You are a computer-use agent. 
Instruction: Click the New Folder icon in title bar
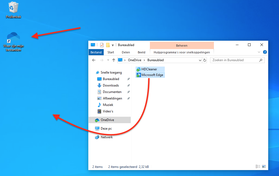pyautogui.click(x=108, y=45)
